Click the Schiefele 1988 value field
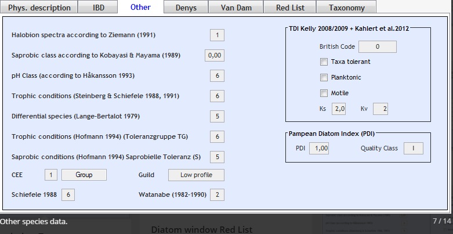 coord(67,195)
